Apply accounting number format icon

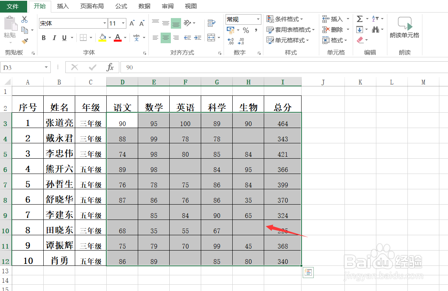230,30
